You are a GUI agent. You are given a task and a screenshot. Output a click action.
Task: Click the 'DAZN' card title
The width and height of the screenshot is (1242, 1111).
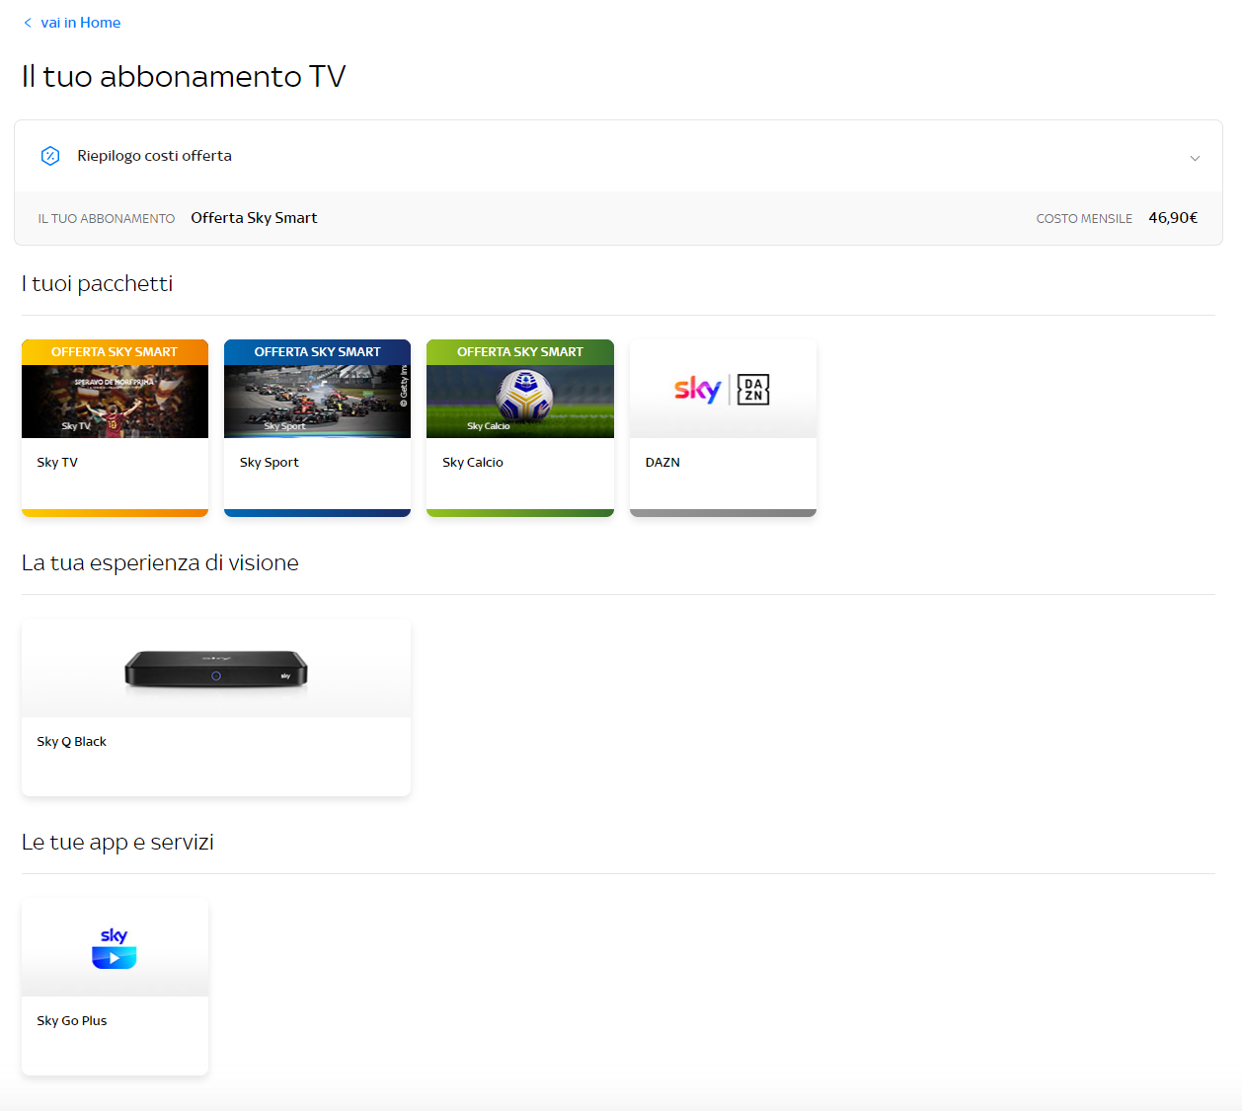662,463
